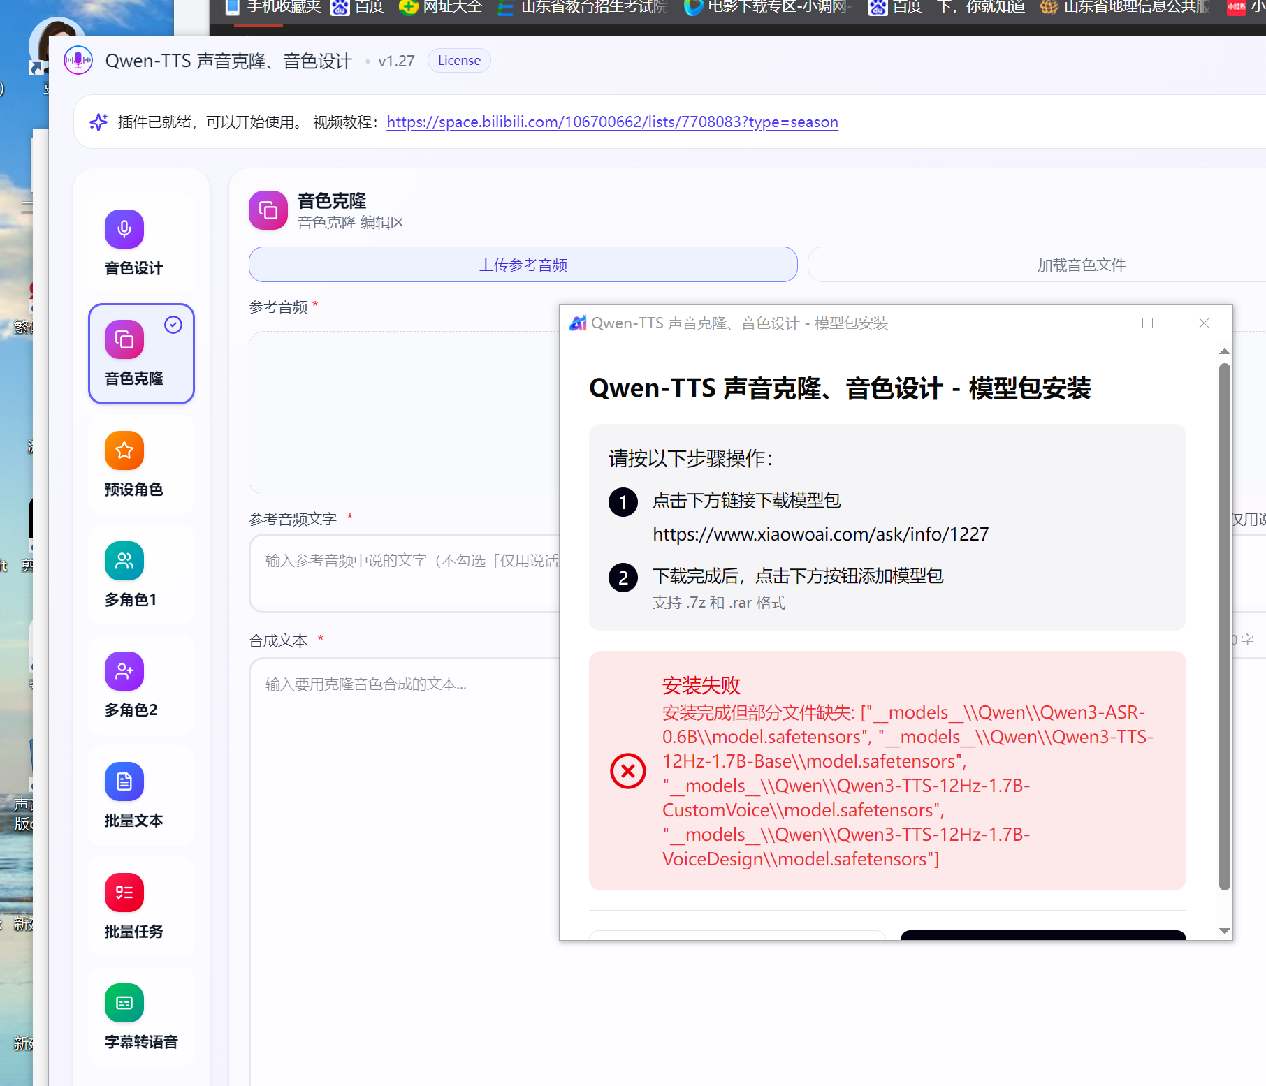Click the checkmark badge on 音色克隆 card
1266x1086 pixels.
[173, 325]
